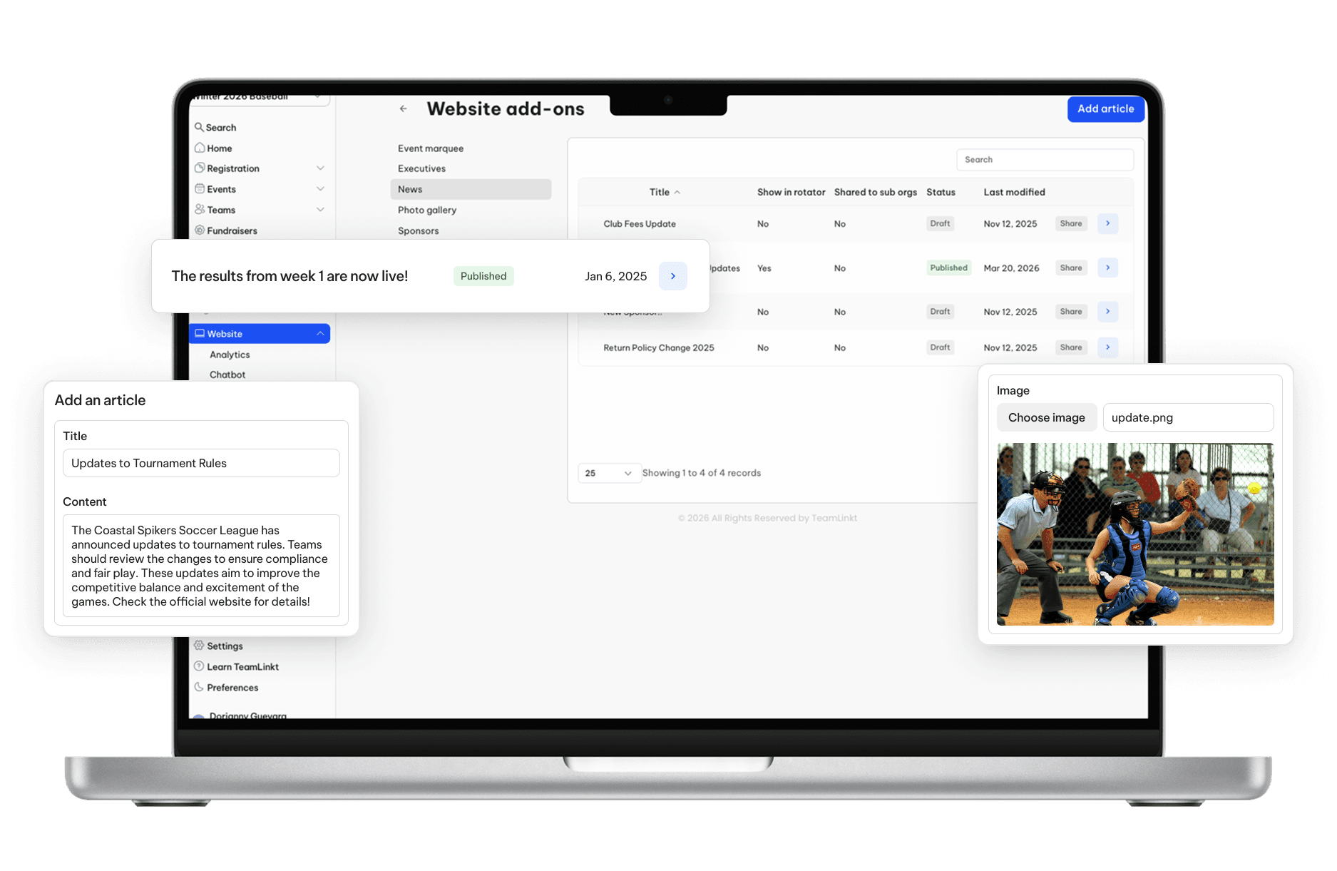Switch to the Photo gallery tab

click(426, 210)
